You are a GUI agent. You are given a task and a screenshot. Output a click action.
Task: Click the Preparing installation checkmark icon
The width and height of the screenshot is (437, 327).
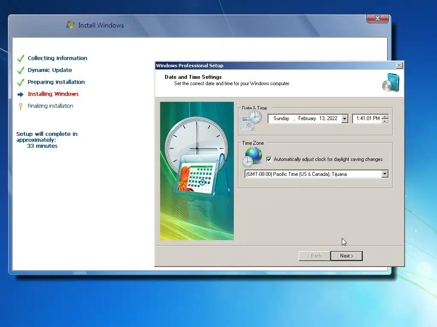click(20, 82)
